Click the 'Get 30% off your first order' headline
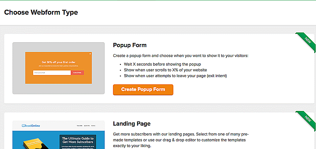316x149 pixels. click(x=58, y=62)
